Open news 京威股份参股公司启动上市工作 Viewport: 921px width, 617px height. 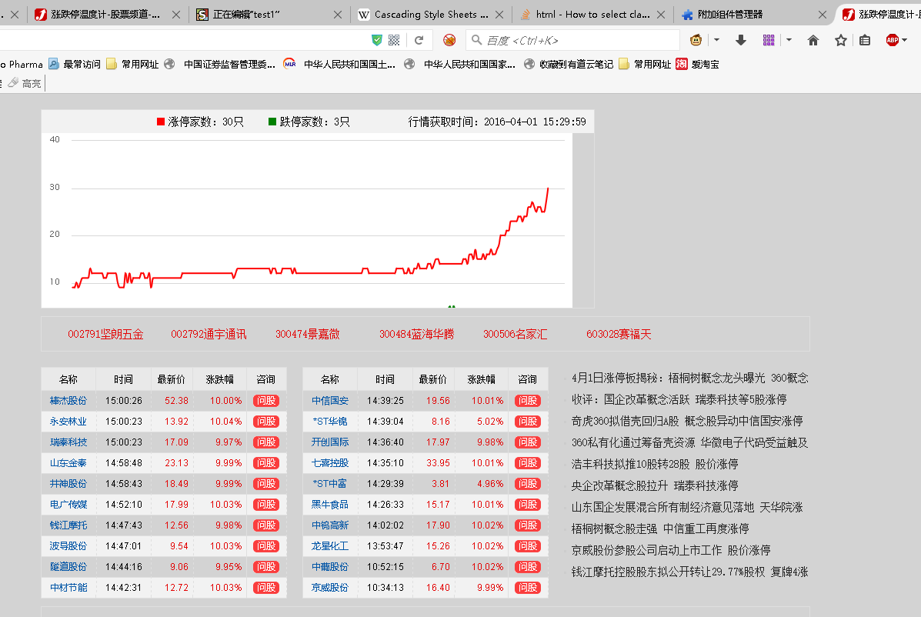pos(671,550)
